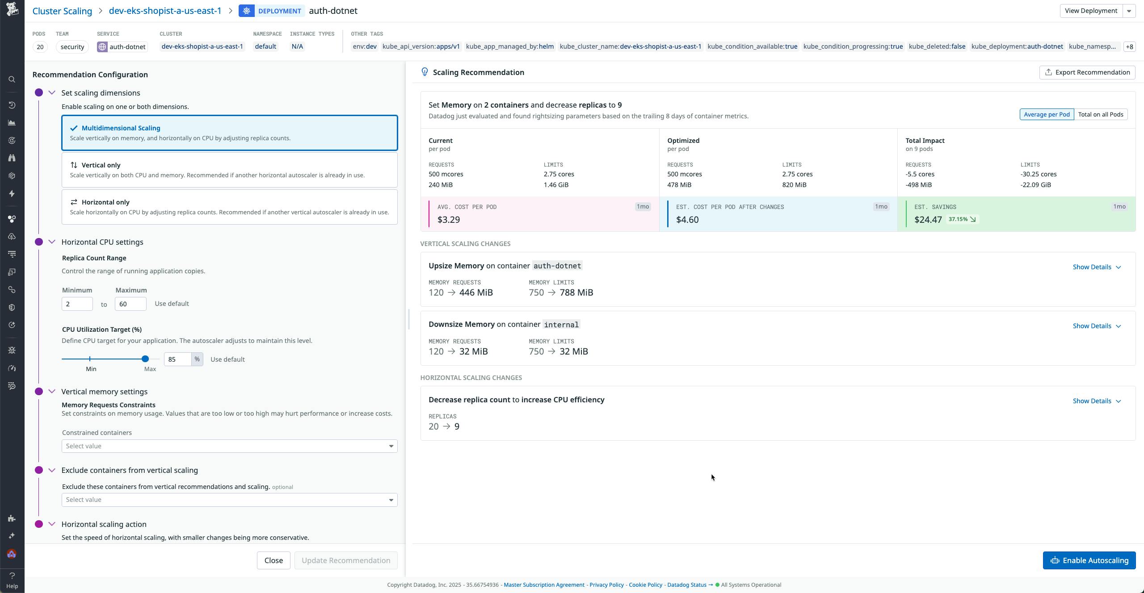The width and height of the screenshot is (1144, 593).
Task: Switch view to Total on all Pods
Action: (x=1101, y=114)
